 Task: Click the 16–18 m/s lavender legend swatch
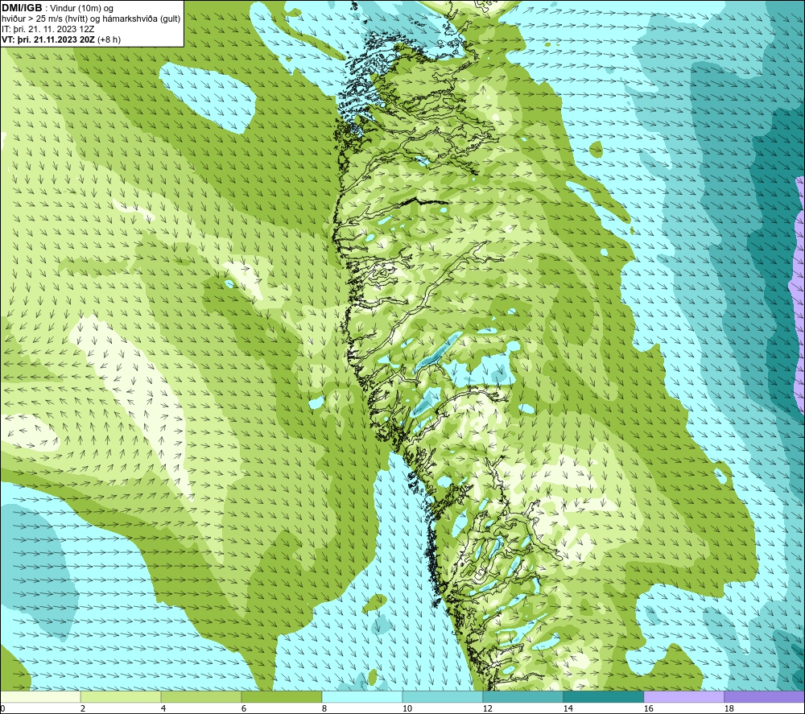click(x=683, y=697)
